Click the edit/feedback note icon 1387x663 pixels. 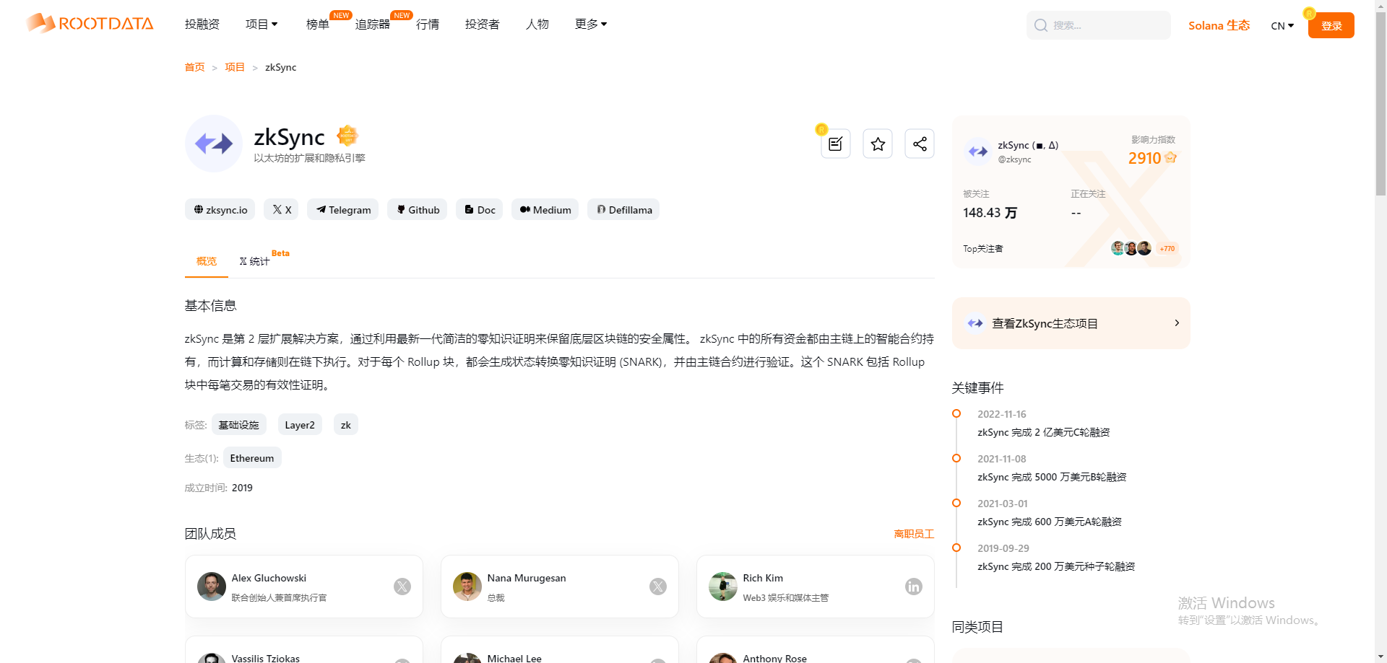pyautogui.click(x=836, y=144)
